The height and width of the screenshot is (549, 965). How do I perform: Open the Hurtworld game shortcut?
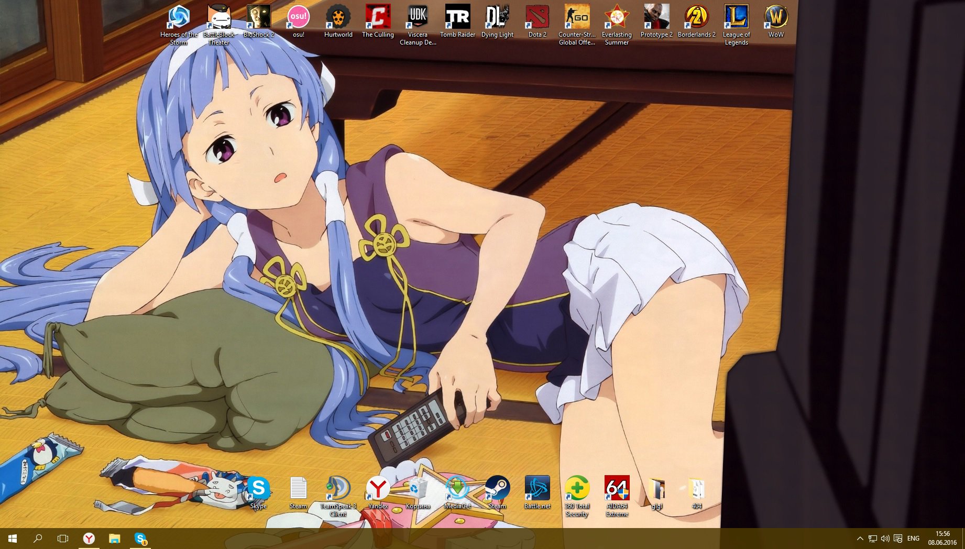(338, 21)
